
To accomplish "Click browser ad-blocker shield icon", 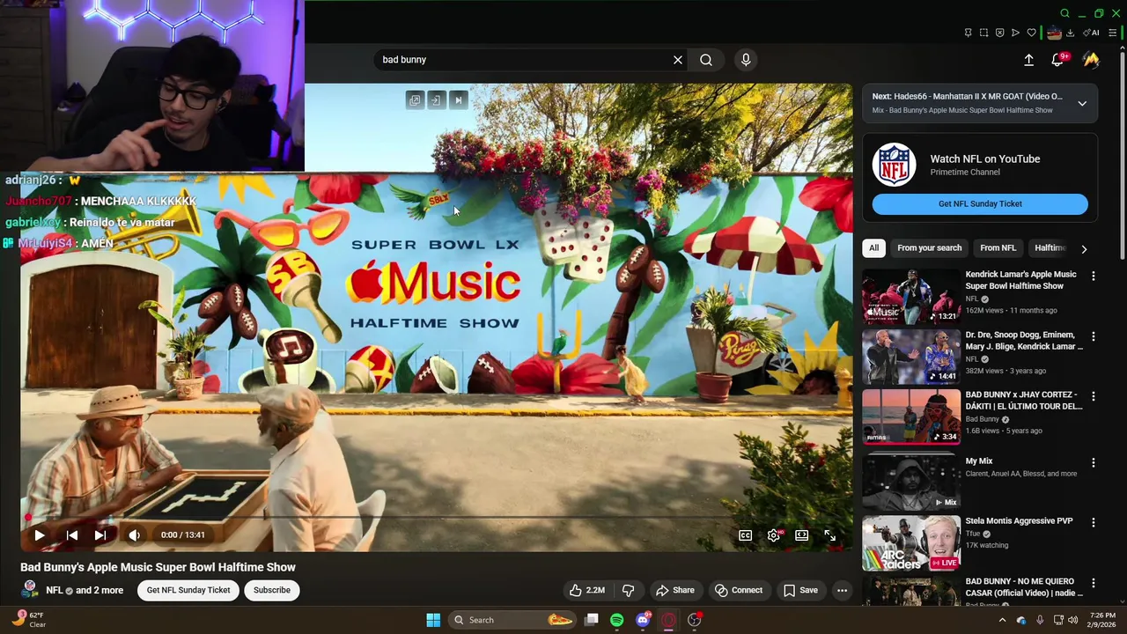I will click(999, 33).
